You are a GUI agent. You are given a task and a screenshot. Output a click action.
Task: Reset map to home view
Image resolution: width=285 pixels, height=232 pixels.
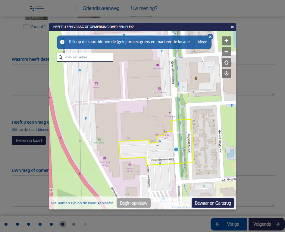[x=226, y=62]
